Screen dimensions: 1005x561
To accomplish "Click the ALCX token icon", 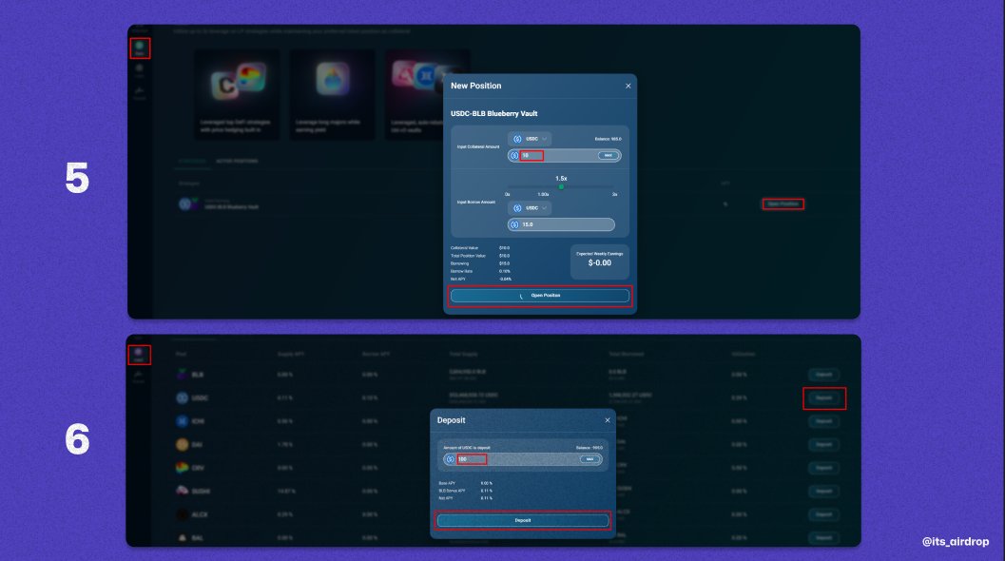I will pyautogui.click(x=181, y=513).
